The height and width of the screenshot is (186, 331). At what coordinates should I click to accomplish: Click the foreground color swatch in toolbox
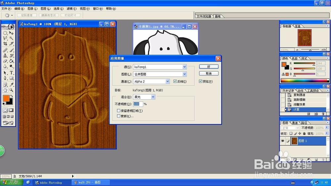6,98
